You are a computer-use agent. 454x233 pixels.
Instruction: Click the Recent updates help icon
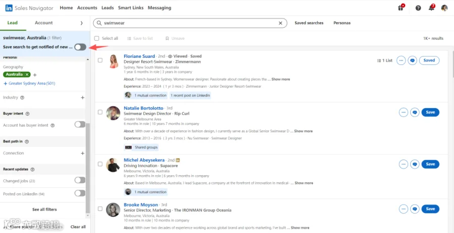coord(32,170)
